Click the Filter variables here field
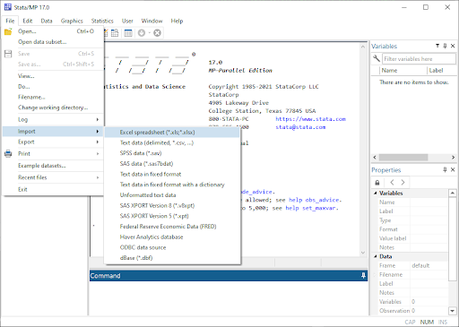459x327 pixels. click(x=419, y=59)
